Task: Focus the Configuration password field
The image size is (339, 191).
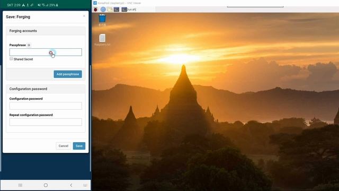Action: click(46, 106)
